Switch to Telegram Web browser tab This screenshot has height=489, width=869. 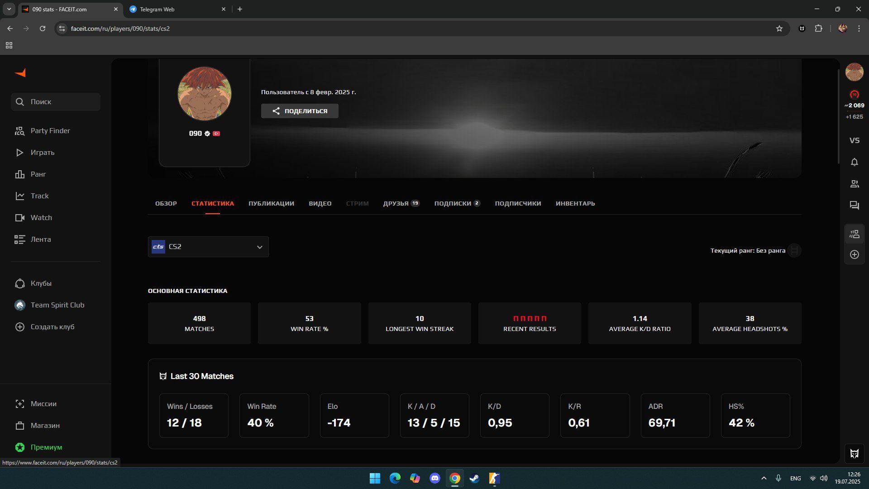177,9
